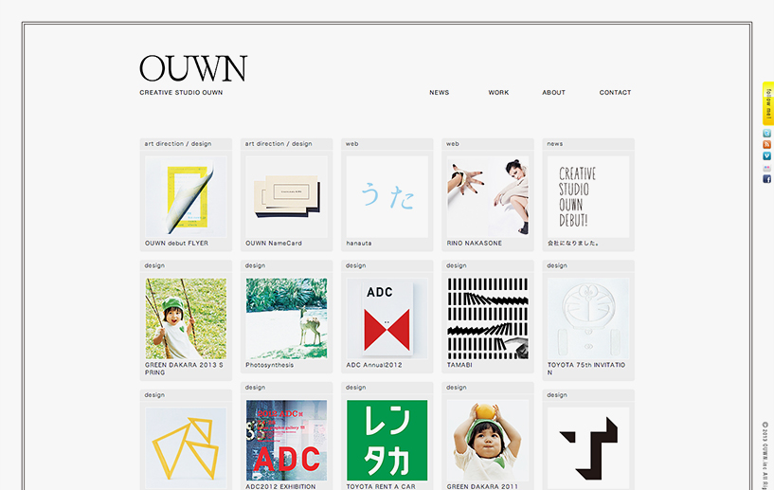Open the ADC Annual2012 book thumbnail
The height and width of the screenshot is (490, 774).
tap(387, 318)
